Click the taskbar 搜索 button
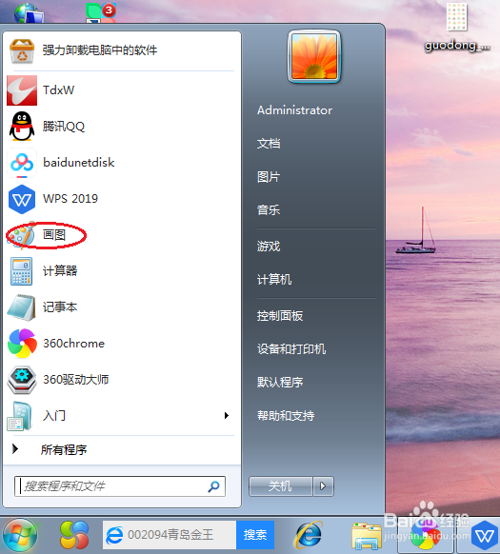Viewport: 500px width, 554px height. click(x=255, y=535)
